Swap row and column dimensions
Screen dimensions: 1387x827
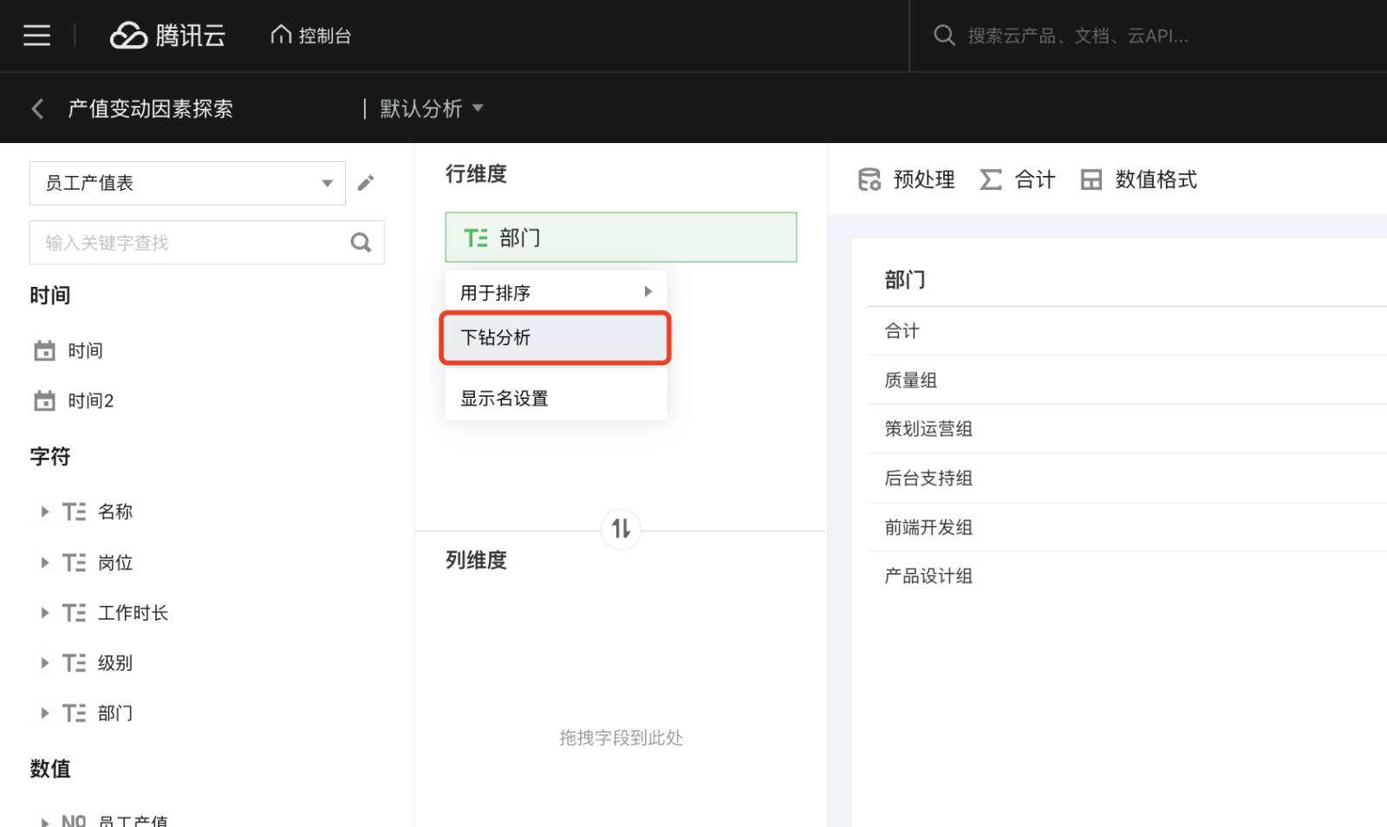click(621, 529)
